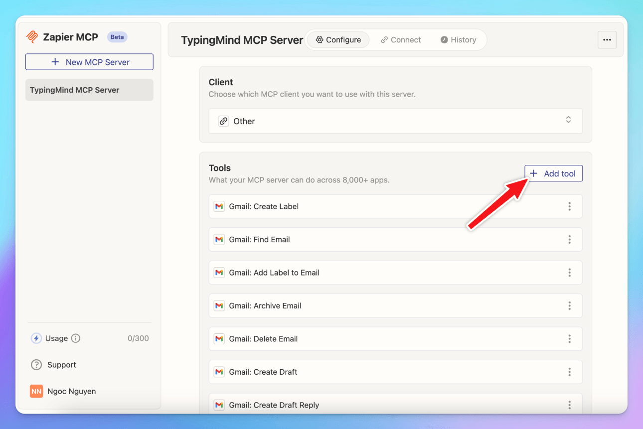Click Gmail icon on Create Draft Reply row
This screenshot has height=429, width=643.
(x=219, y=405)
